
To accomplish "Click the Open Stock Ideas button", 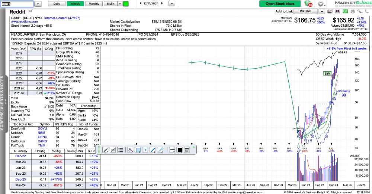I will pyautogui.click(x=280, y=4).
